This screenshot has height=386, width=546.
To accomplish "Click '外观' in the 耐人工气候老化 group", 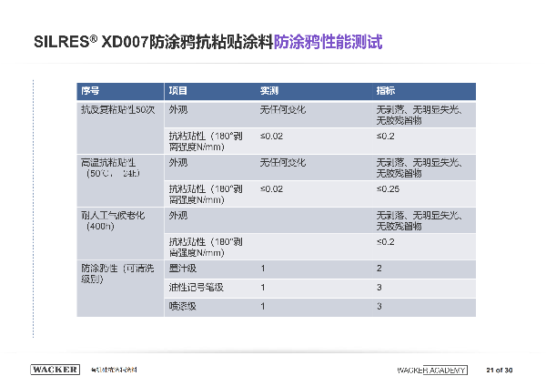I will (178, 216).
